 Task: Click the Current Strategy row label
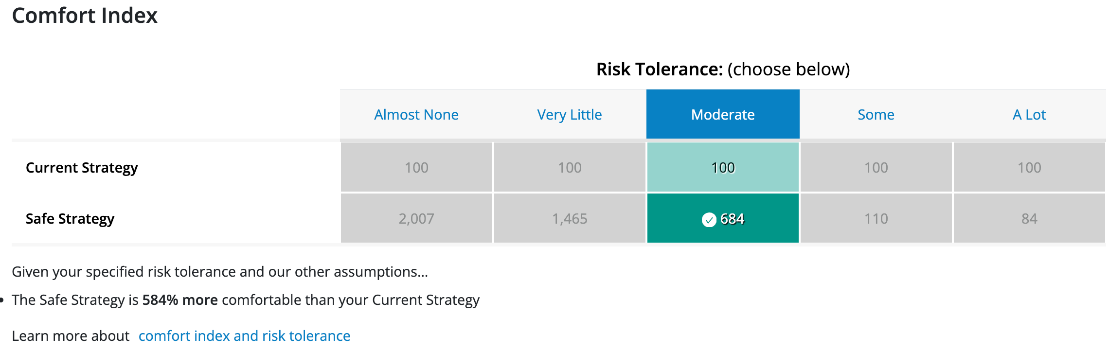coord(82,168)
